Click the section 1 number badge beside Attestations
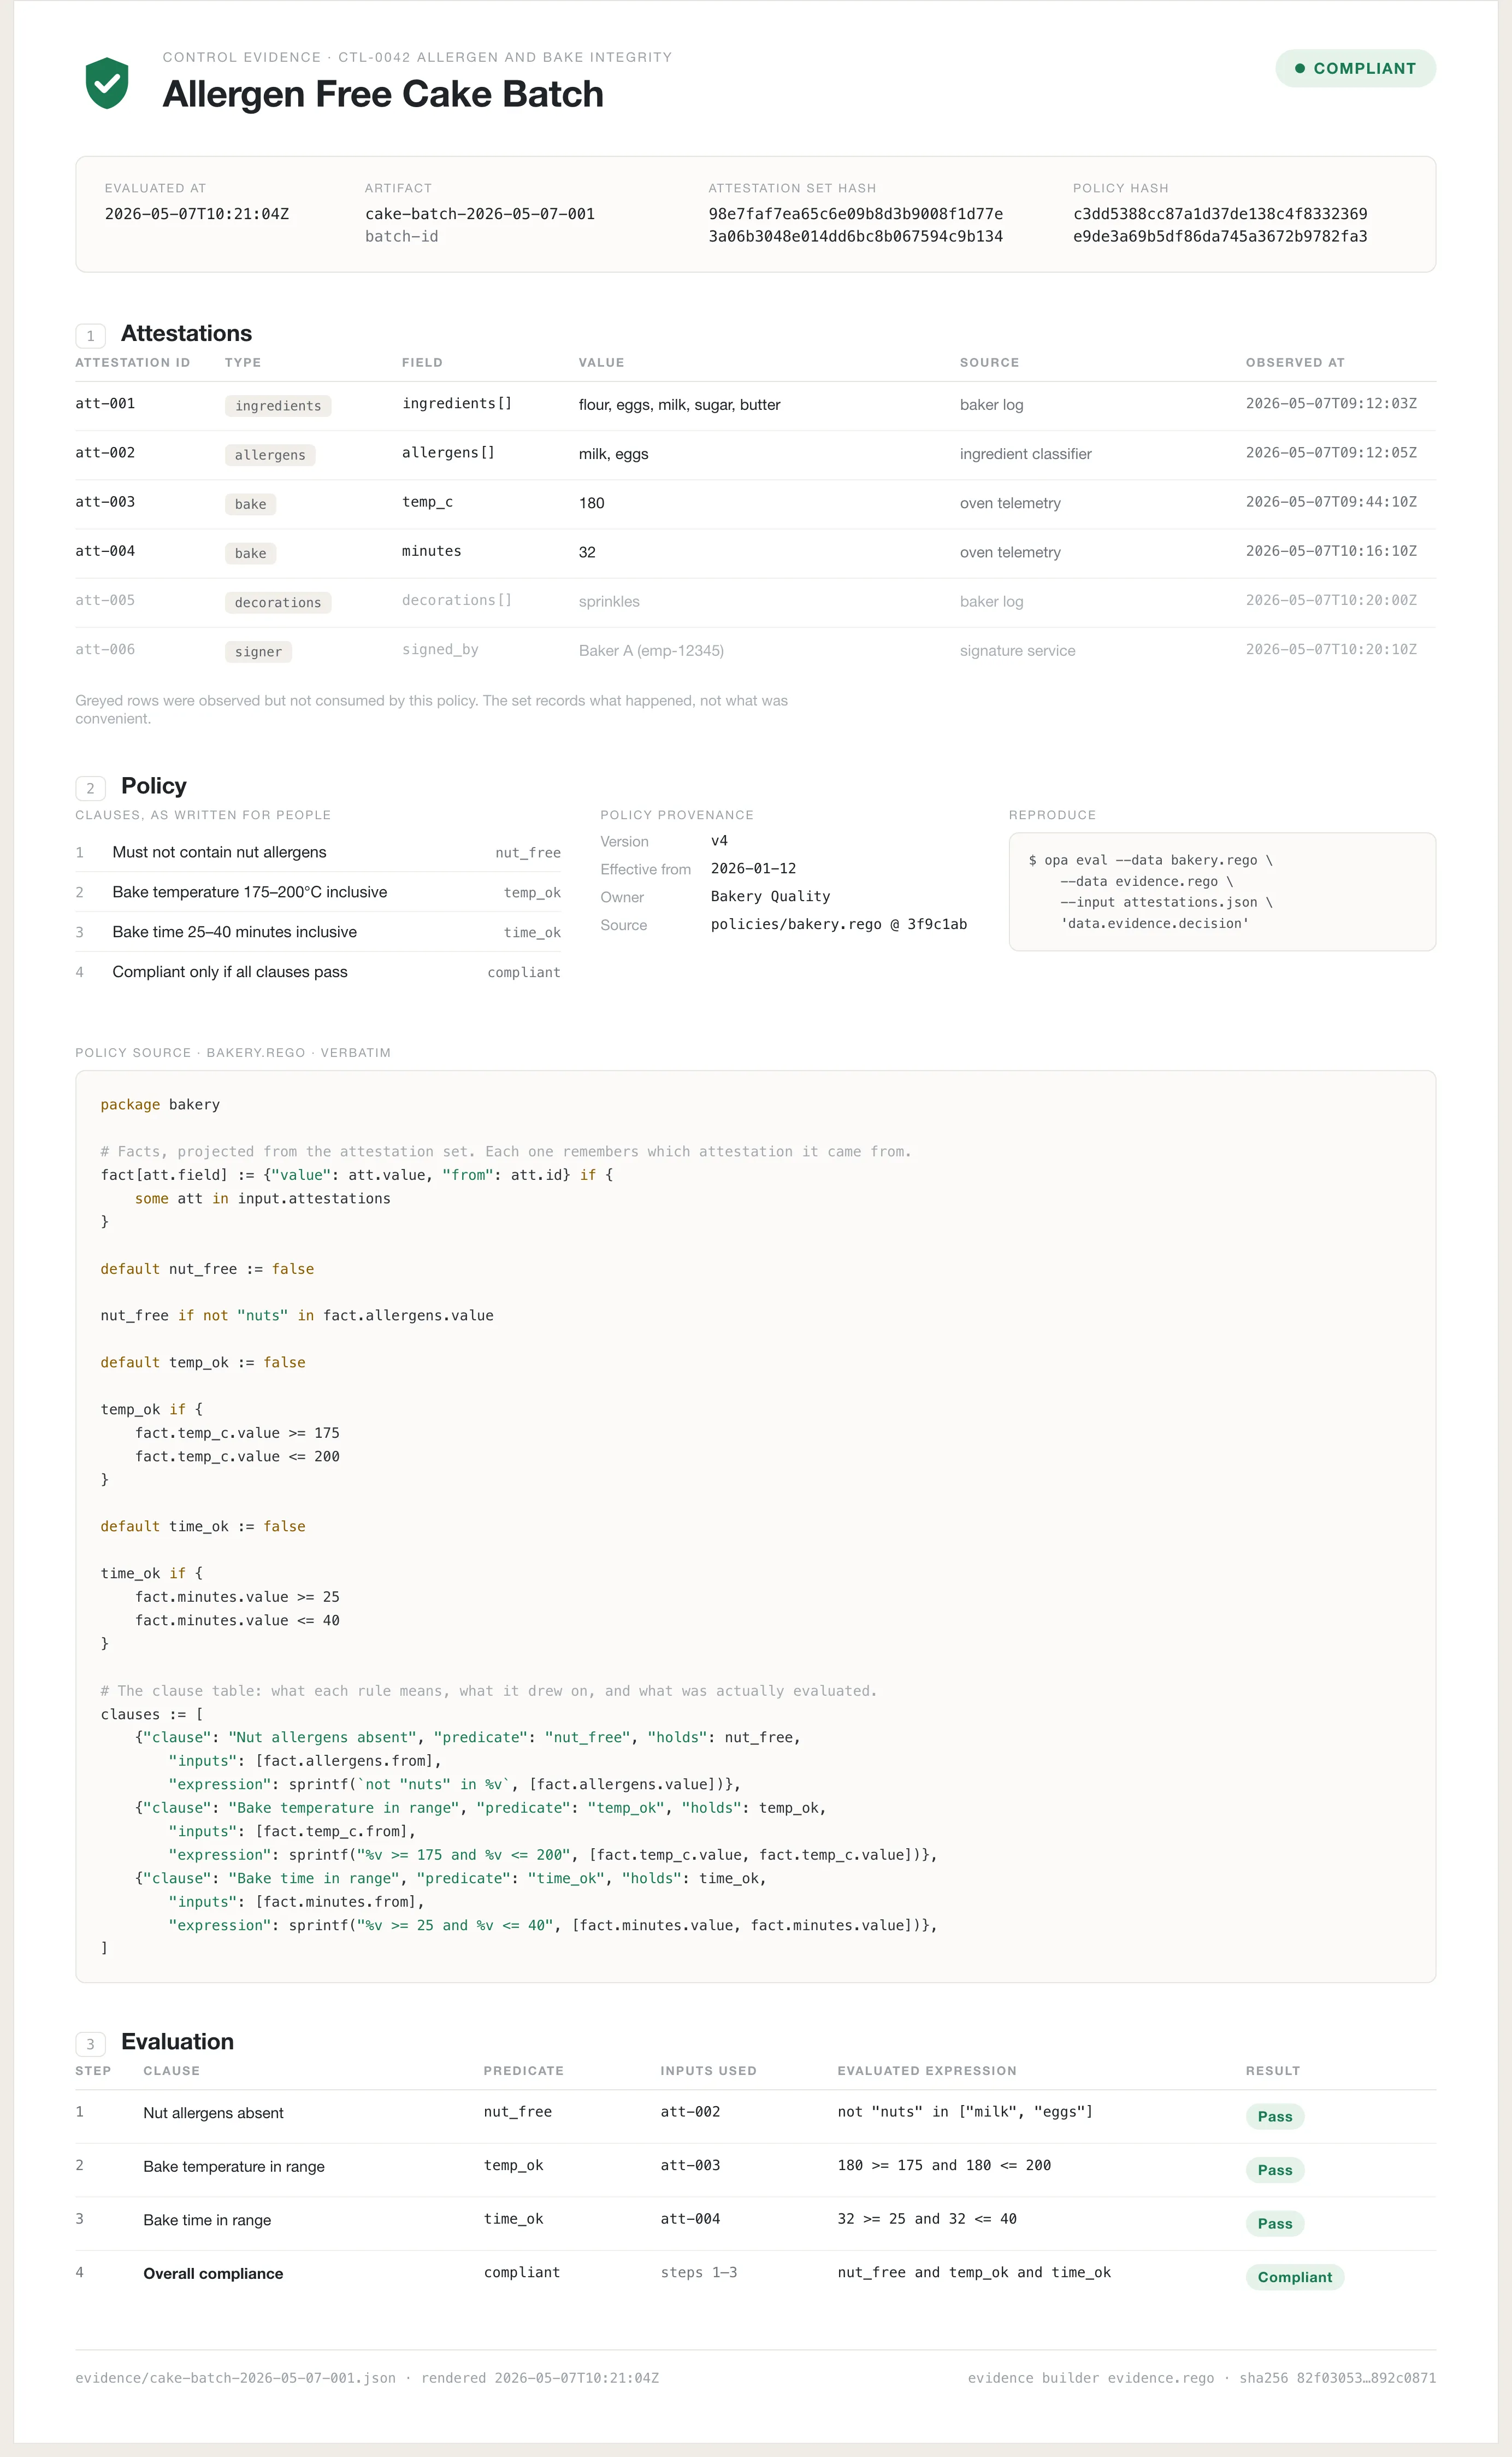Image resolution: width=1512 pixels, height=2457 pixels. pyautogui.click(x=90, y=335)
